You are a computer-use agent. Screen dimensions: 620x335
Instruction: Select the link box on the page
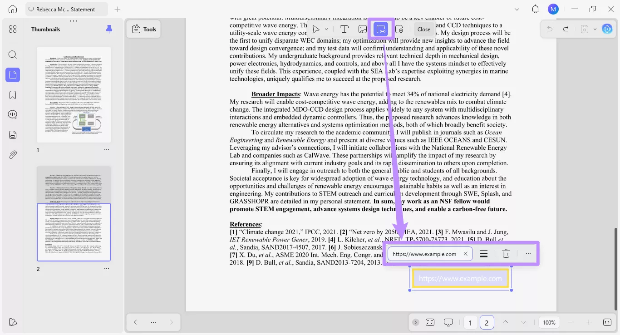460,278
